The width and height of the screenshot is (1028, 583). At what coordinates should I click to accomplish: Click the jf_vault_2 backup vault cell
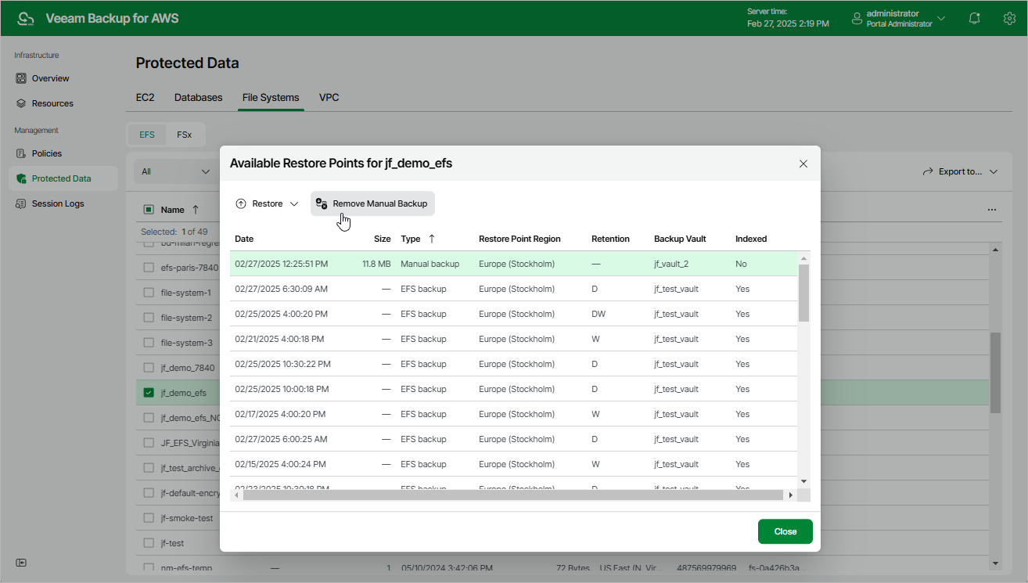click(671, 265)
